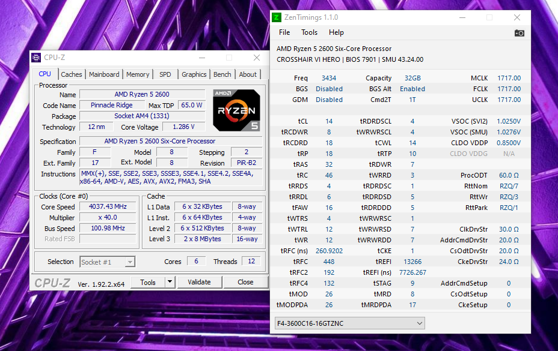The width and height of the screenshot is (558, 351).
Task: Click the Close button in CPU-Z
Action: coord(245,282)
